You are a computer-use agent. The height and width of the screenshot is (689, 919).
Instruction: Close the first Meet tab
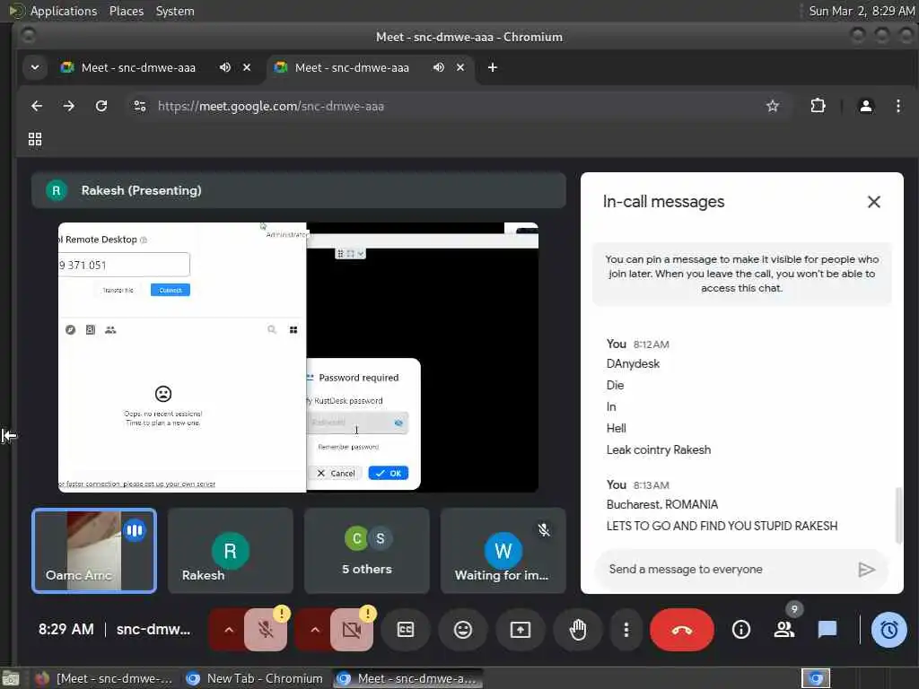[247, 67]
